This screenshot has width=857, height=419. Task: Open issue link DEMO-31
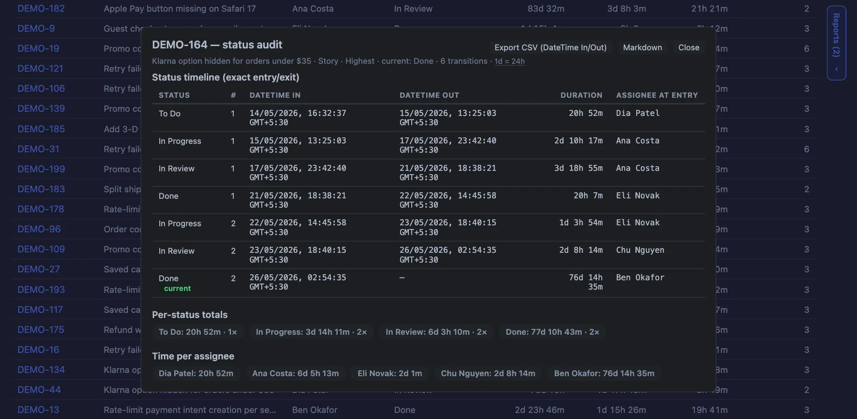[38, 149]
